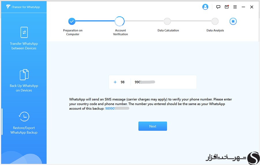Open the mail message icon

227,7
